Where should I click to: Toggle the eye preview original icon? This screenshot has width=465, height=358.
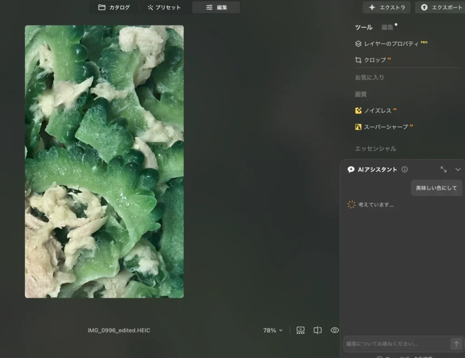pyautogui.click(x=335, y=330)
